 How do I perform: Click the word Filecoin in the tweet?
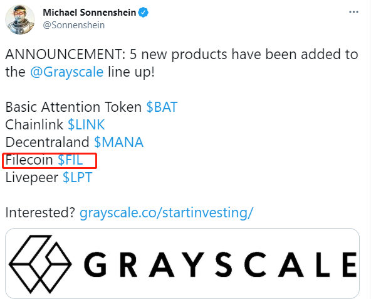[x=29, y=160]
